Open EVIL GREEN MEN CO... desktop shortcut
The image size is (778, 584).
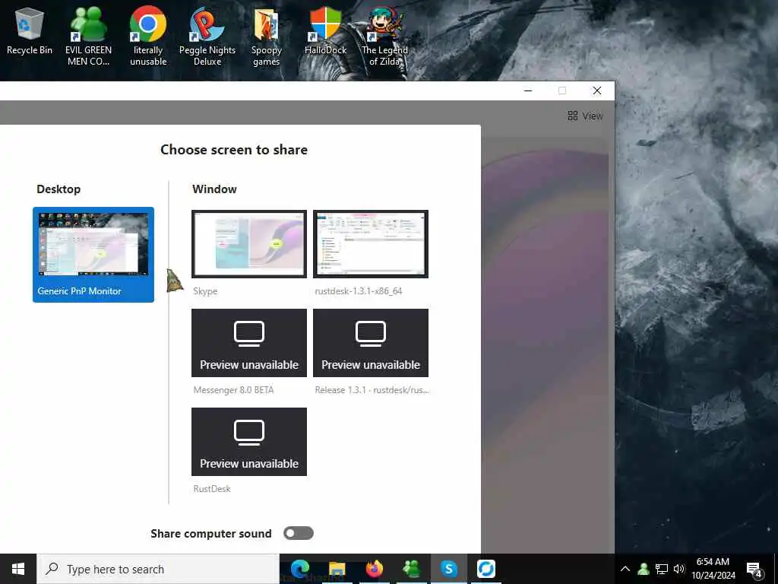point(88,36)
